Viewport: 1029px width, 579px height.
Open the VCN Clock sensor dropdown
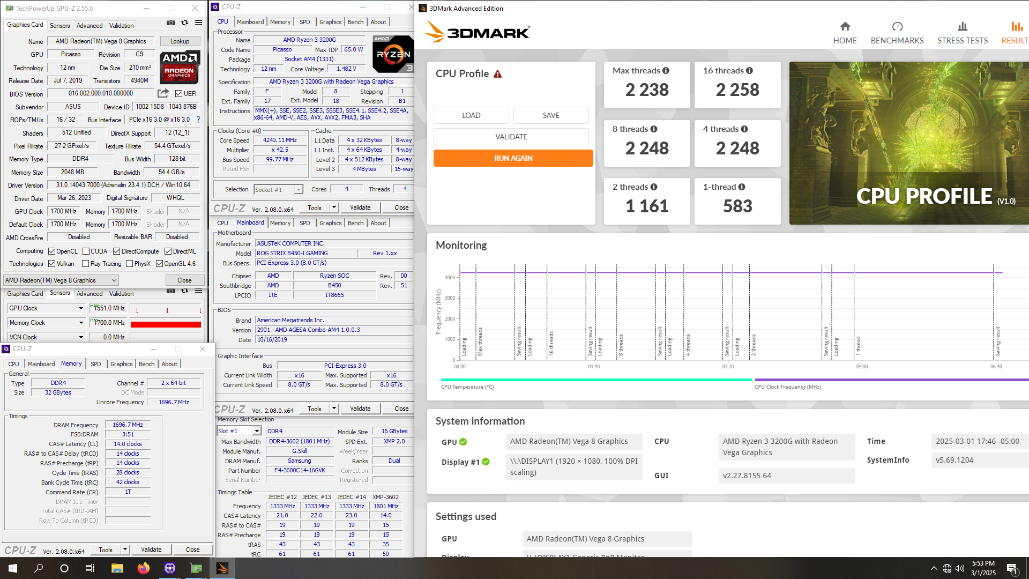pos(47,337)
